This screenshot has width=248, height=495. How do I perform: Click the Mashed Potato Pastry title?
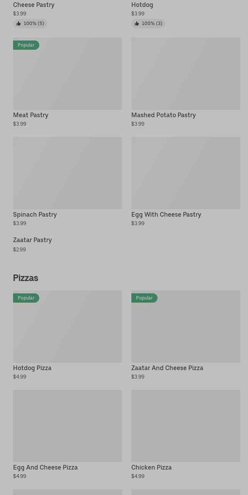163,115
